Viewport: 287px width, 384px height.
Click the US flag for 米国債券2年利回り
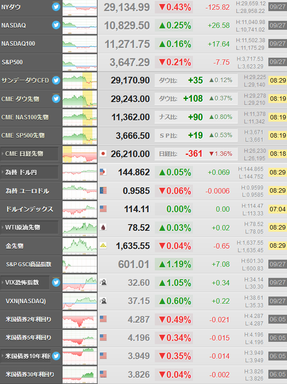tap(103, 319)
